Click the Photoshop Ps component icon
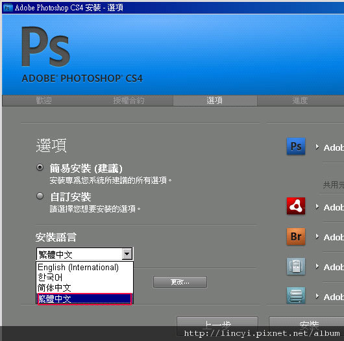344x341 pixels. coord(296,146)
